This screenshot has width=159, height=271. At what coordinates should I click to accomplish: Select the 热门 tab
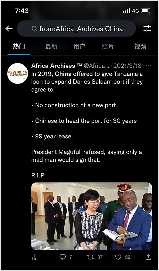pos(19,46)
